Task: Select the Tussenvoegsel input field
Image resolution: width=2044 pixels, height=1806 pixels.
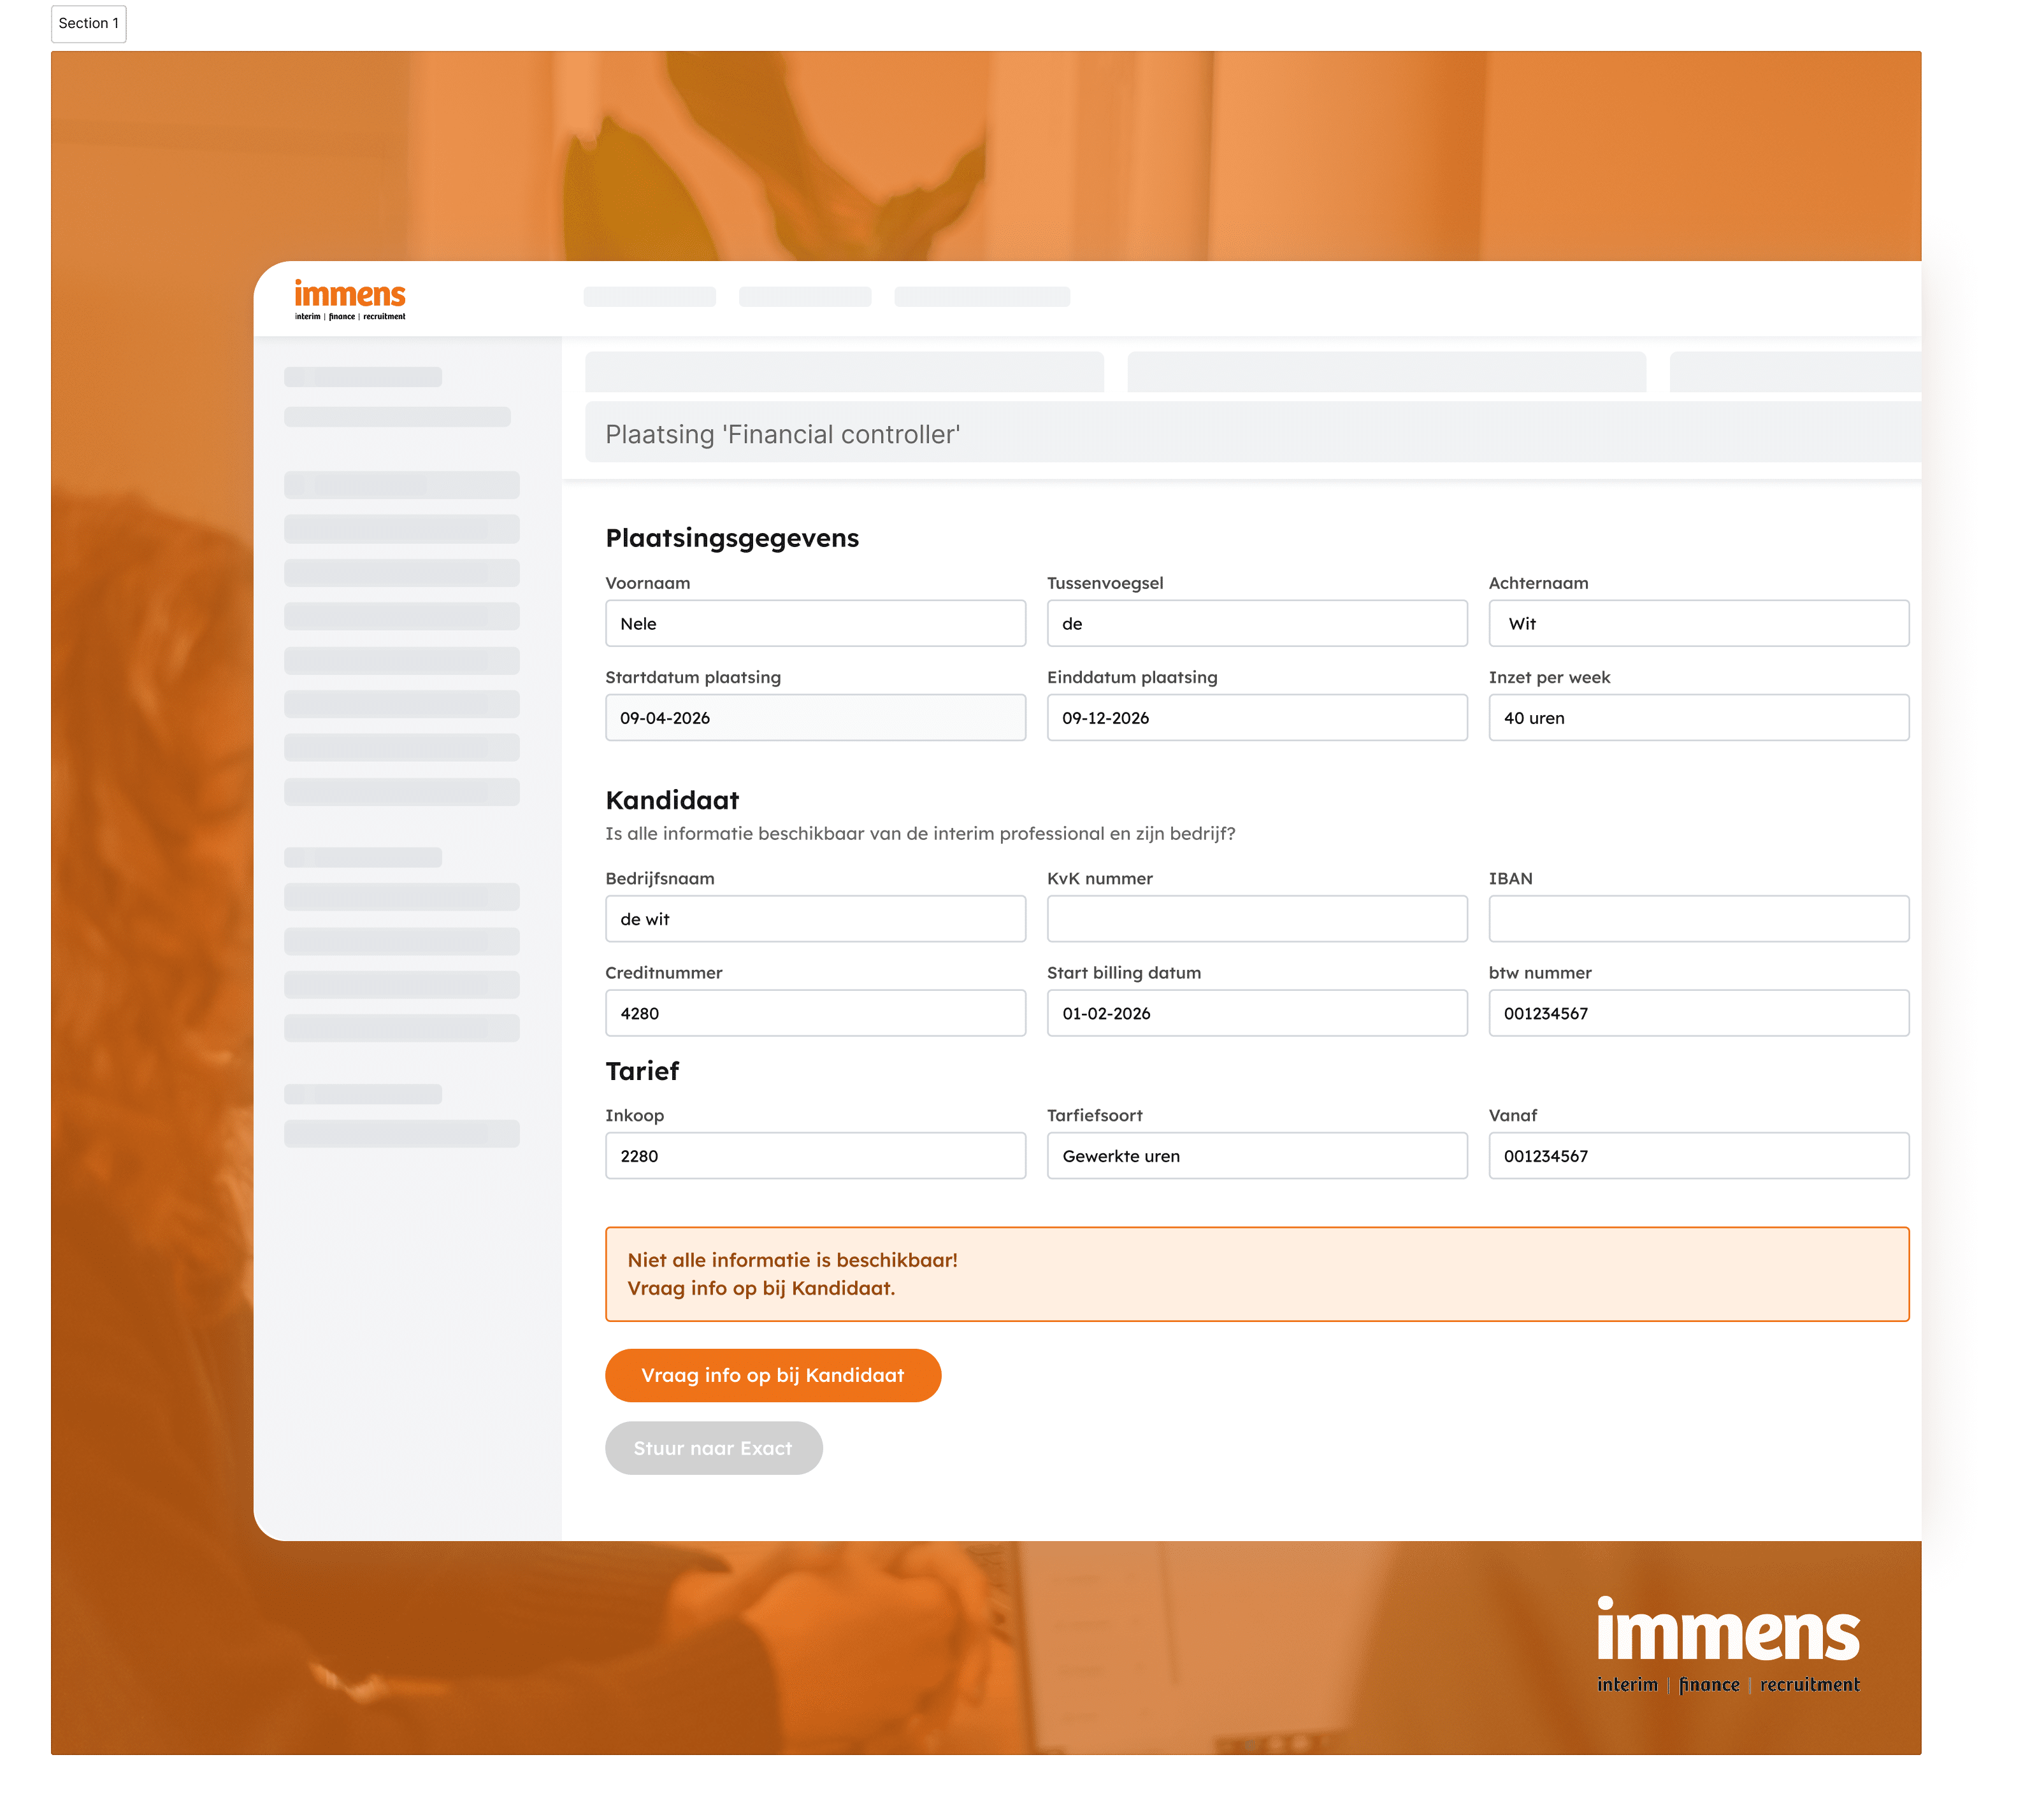Action: point(1256,623)
